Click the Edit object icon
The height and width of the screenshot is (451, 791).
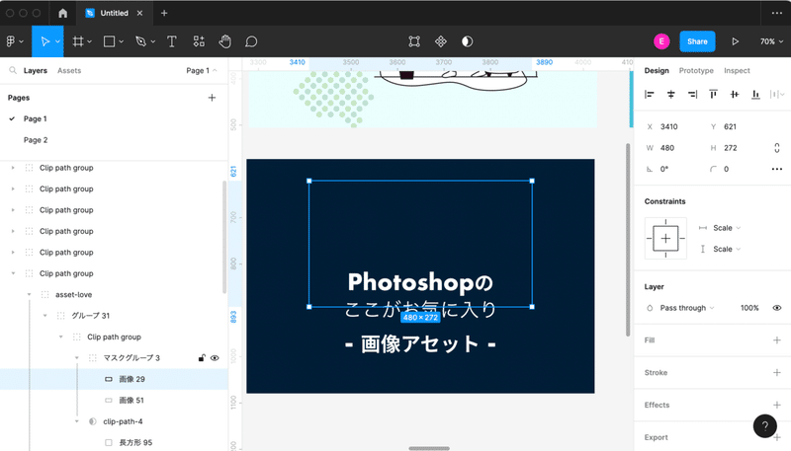point(414,41)
